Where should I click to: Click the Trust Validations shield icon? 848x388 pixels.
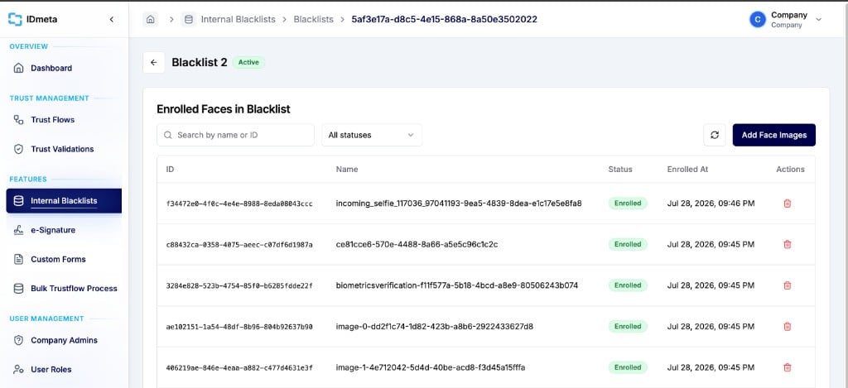18,149
